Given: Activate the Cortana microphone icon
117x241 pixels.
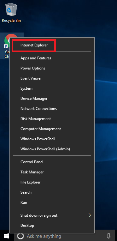Looking at the screenshot, I should pos(108,236).
